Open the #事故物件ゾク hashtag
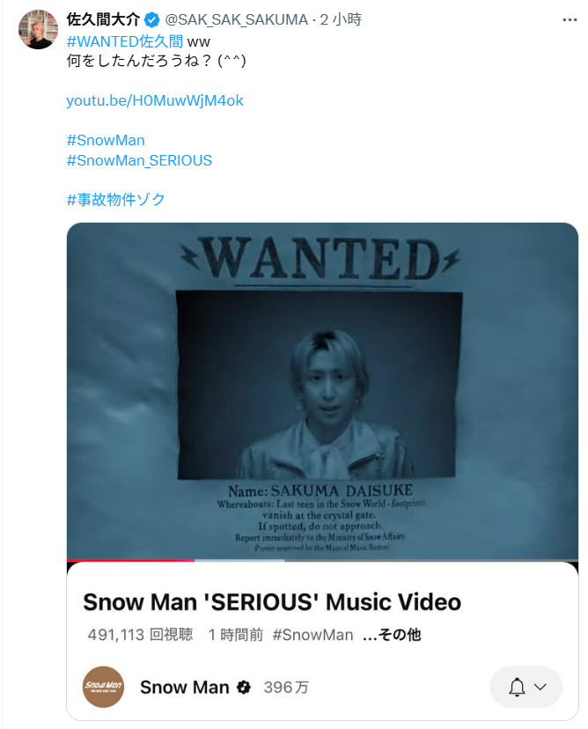The width and height of the screenshot is (588, 729). point(115,200)
